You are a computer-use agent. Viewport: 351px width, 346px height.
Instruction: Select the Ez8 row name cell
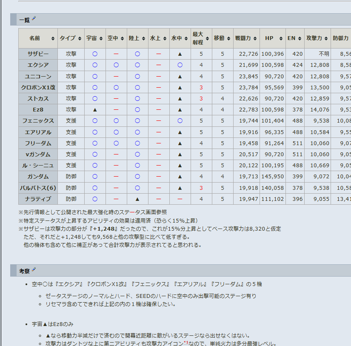38,109
